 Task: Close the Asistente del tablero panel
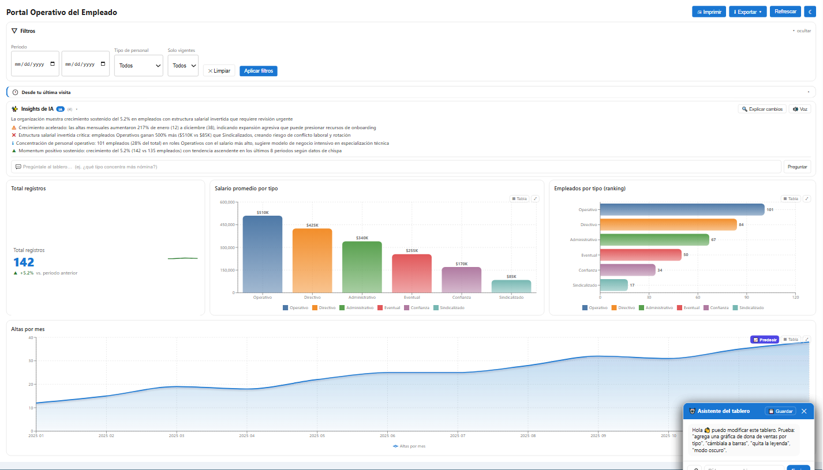804,411
